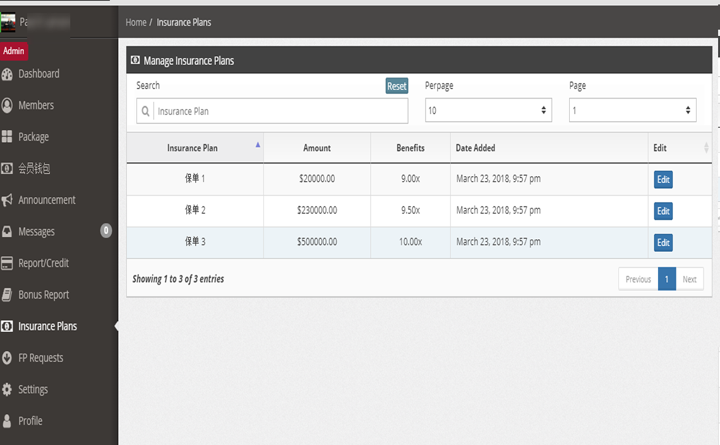Select page 1 in pagination
The height and width of the screenshot is (445, 720).
point(667,279)
